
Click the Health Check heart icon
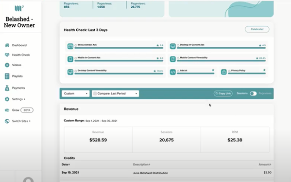pyautogui.click(x=7, y=55)
